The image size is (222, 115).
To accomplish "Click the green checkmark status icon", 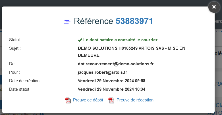I will (x=80, y=40).
